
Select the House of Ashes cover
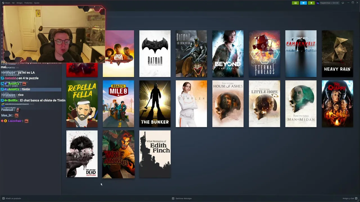tap(228, 104)
